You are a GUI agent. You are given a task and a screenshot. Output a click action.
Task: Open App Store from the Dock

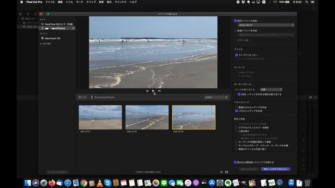click(x=212, y=183)
